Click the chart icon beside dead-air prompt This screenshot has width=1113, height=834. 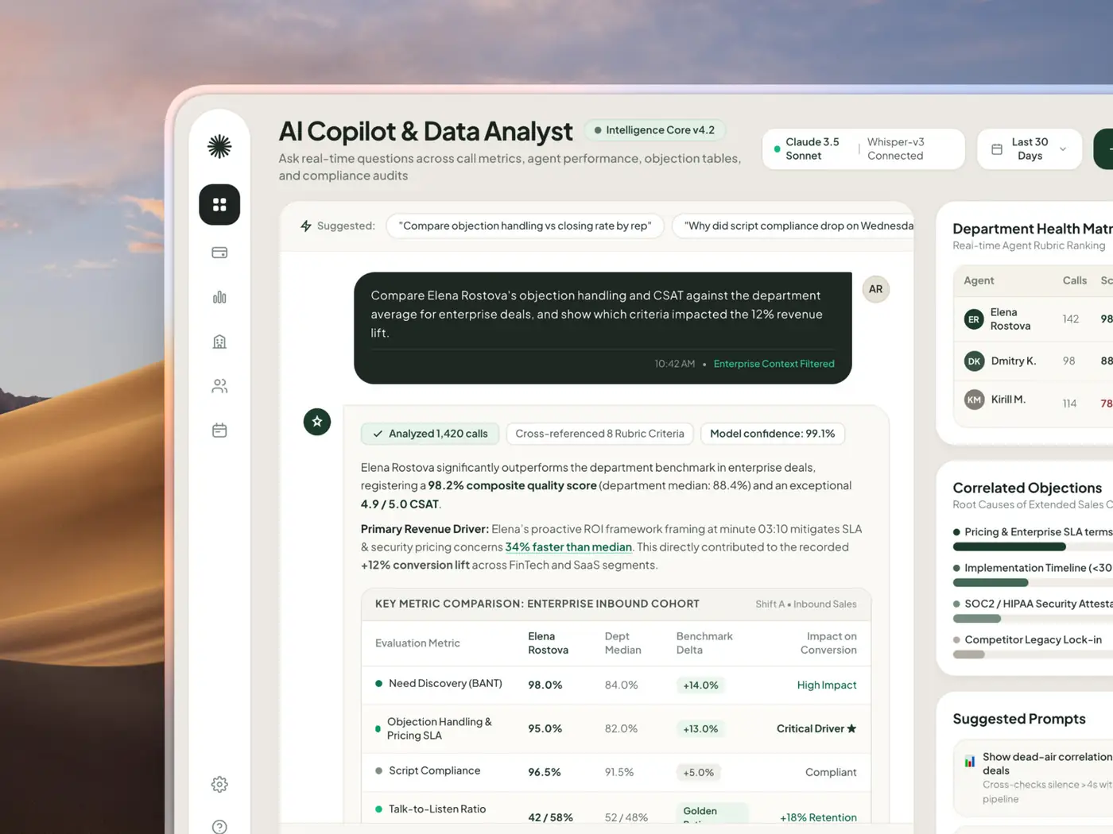(x=970, y=762)
